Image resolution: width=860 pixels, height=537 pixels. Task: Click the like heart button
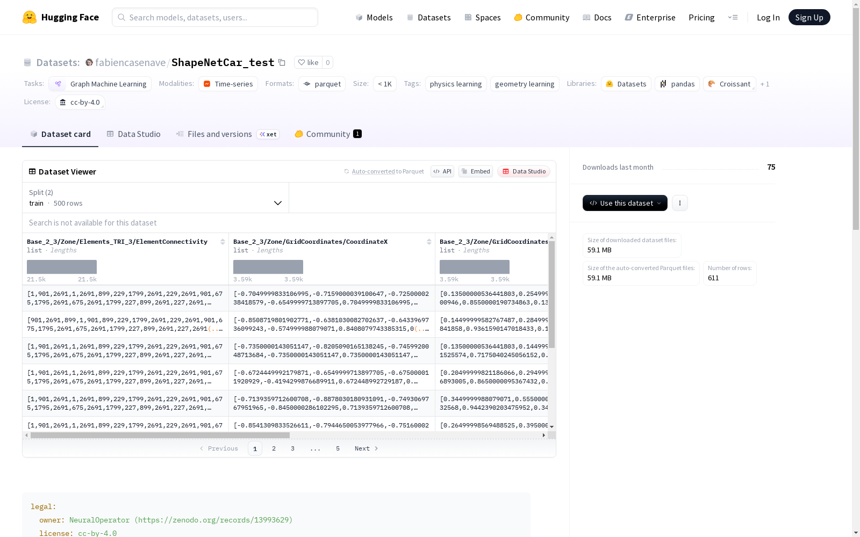(x=308, y=62)
